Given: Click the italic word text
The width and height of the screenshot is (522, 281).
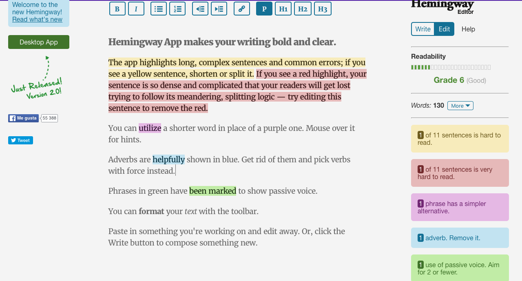Looking at the screenshot, I should 190,211.
